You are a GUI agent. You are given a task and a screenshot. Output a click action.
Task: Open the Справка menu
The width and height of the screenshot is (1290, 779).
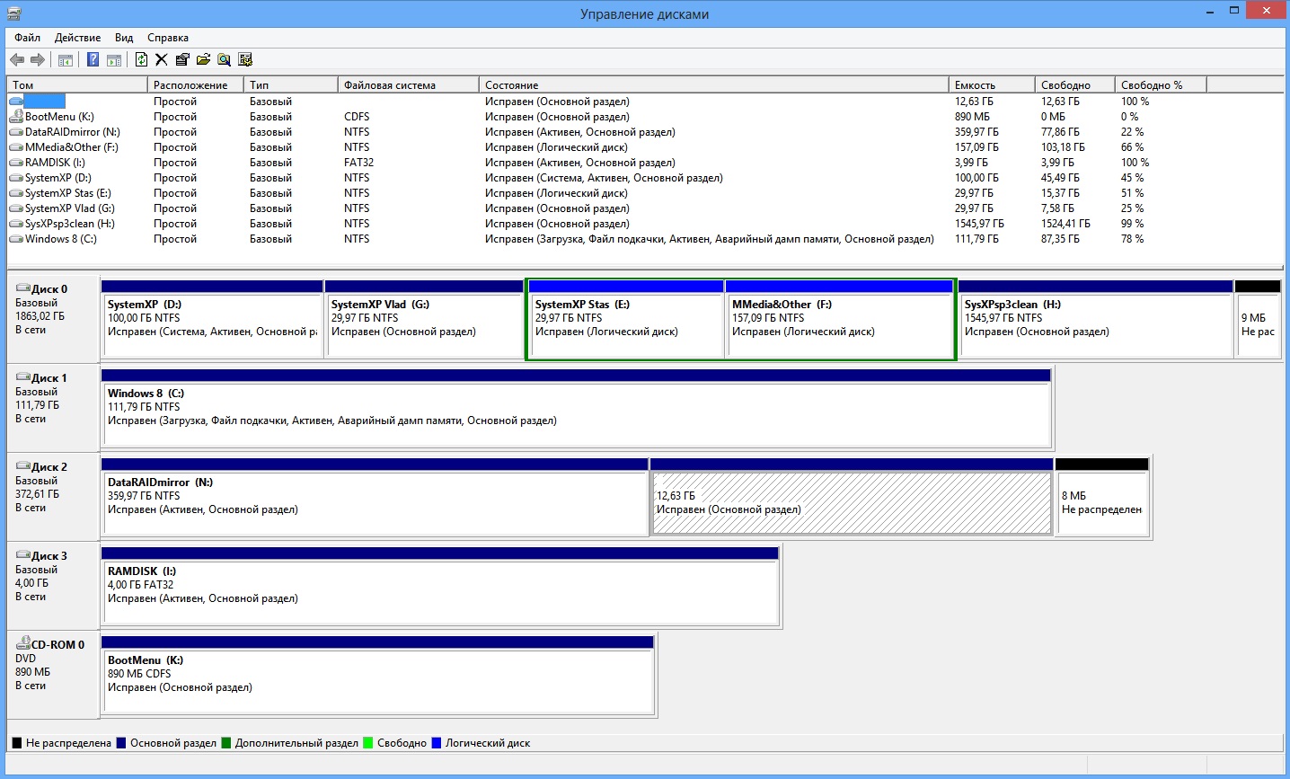[167, 38]
